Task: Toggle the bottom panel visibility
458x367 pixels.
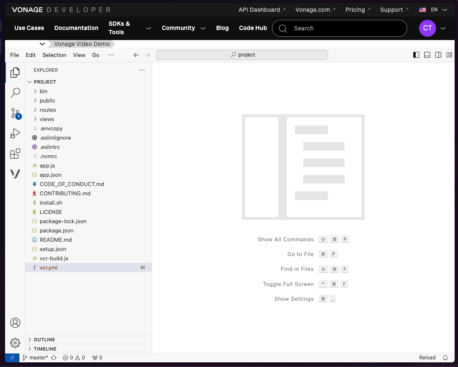Action: click(427, 55)
